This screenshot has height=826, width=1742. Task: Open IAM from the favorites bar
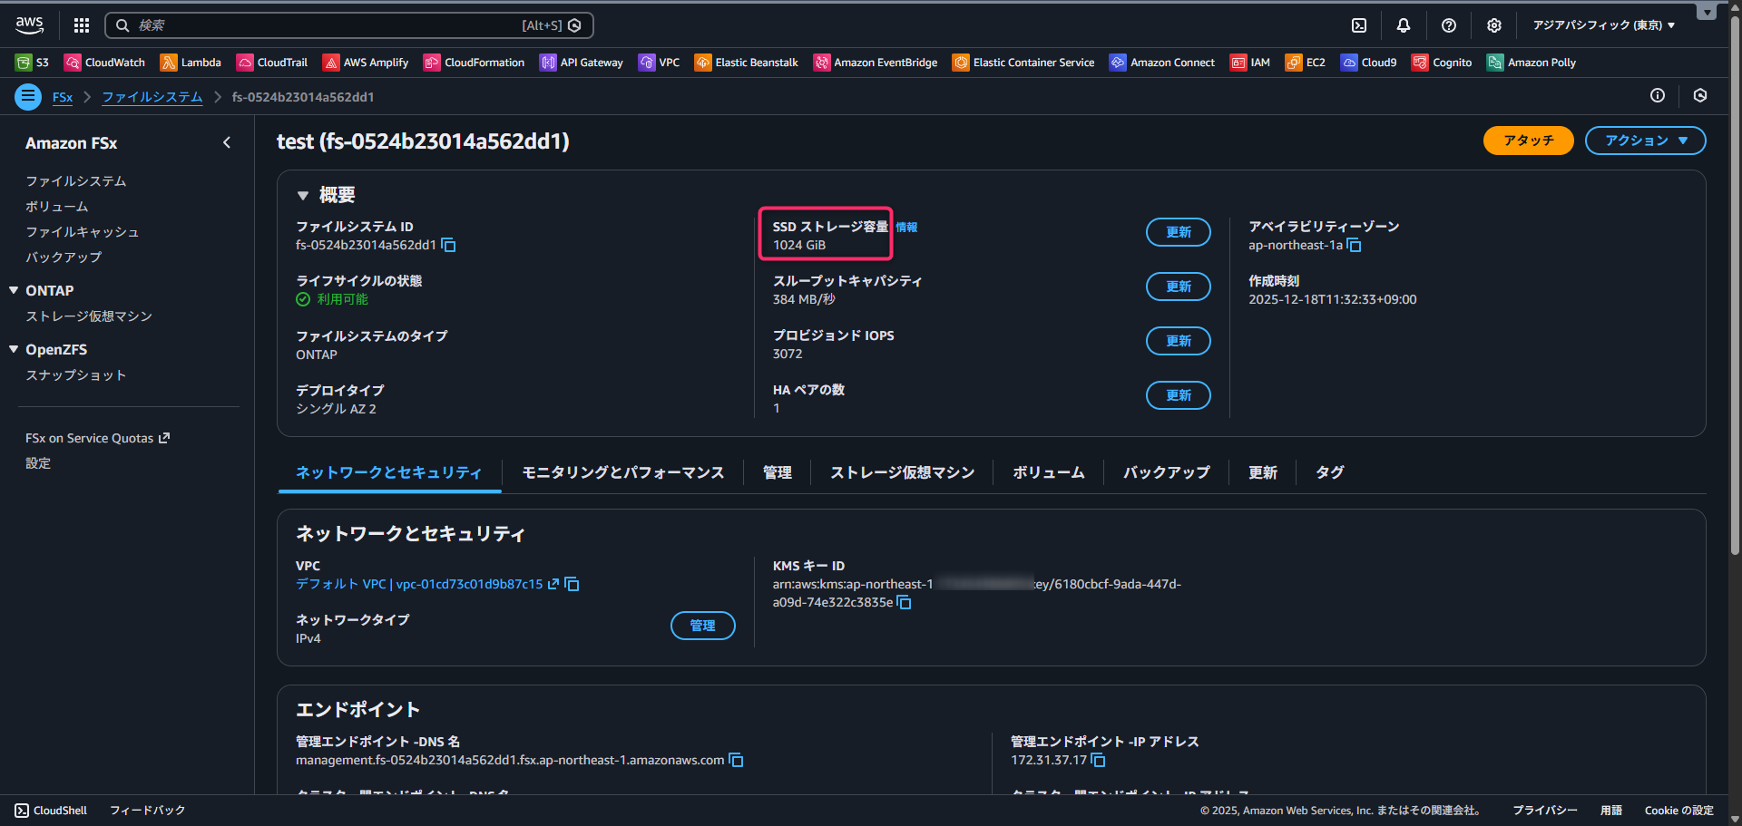(1250, 63)
